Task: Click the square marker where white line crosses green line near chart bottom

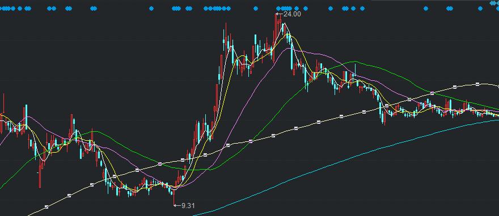Action: [160, 163]
